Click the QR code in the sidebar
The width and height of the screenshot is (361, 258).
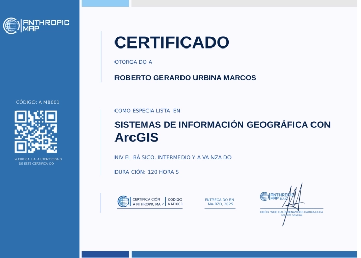[36, 132]
